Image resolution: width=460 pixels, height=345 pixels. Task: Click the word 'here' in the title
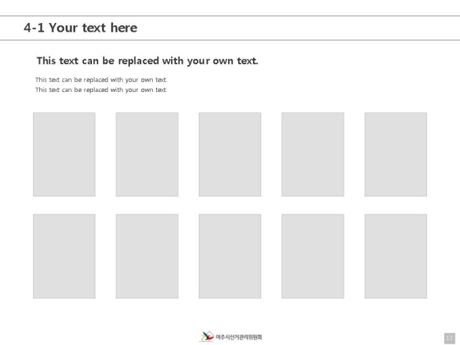coord(124,28)
